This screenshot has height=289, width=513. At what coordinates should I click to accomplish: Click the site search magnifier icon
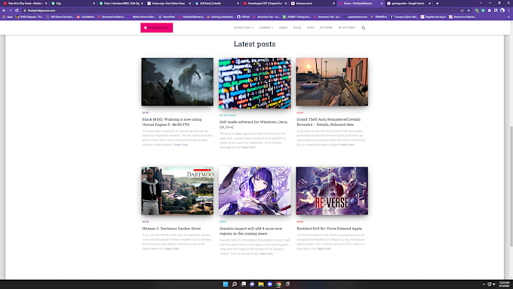coord(364,28)
